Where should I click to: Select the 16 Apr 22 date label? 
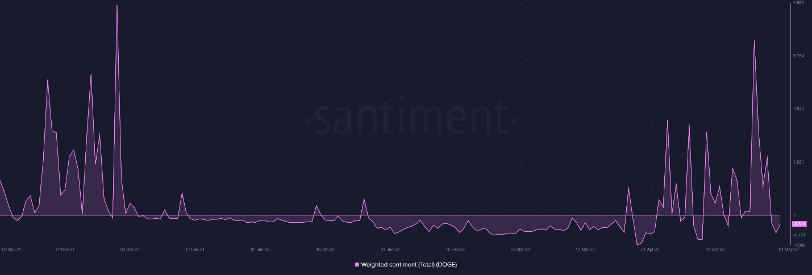coord(715,249)
